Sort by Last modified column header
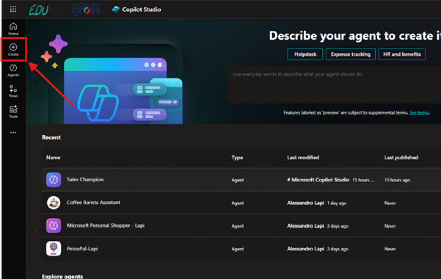Image resolution: width=441 pixels, height=279 pixels. [x=303, y=158]
